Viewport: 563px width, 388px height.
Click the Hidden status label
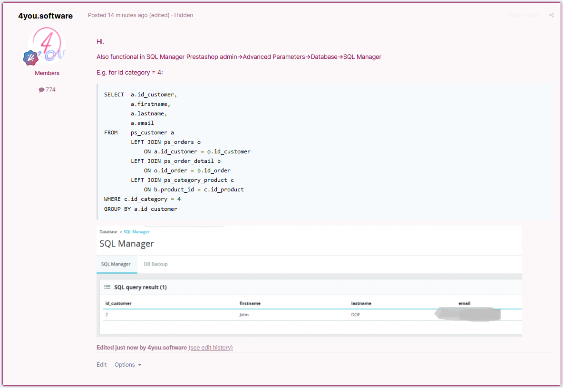point(184,15)
